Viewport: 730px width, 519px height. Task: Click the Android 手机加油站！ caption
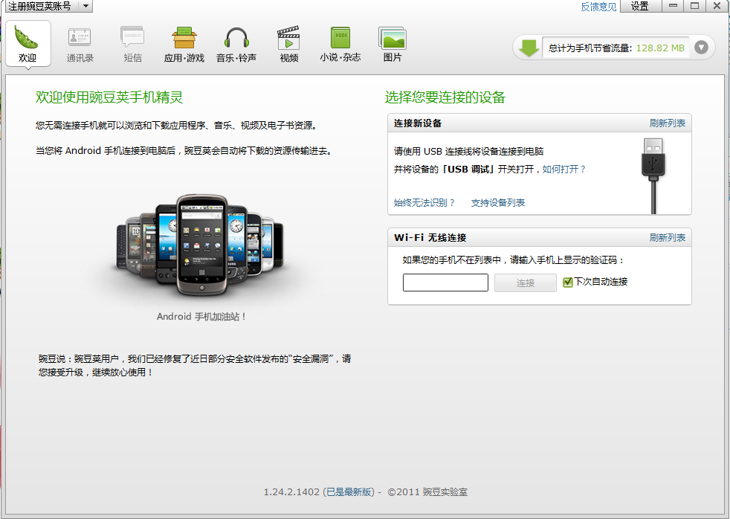pyautogui.click(x=201, y=317)
